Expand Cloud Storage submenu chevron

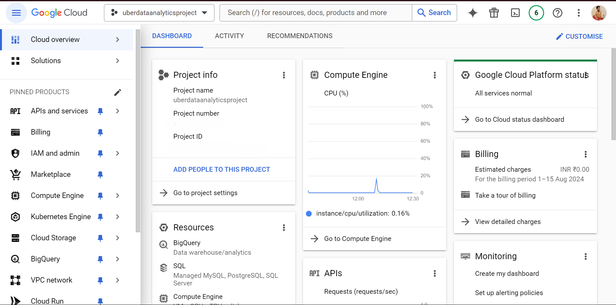click(x=117, y=238)
